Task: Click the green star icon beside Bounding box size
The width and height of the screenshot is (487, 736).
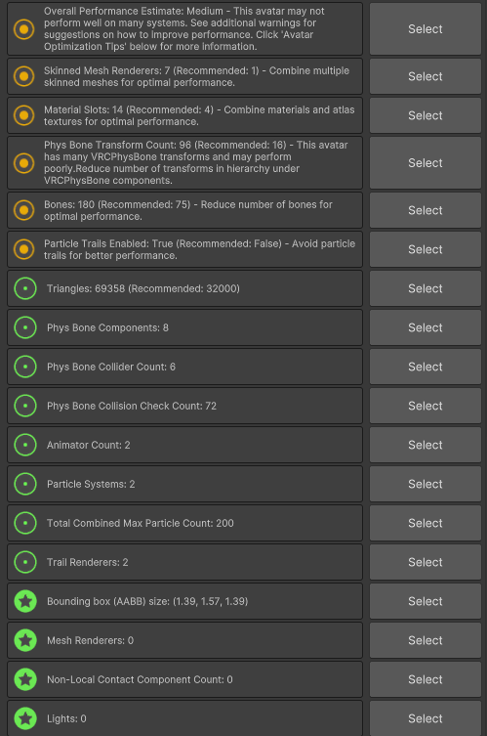Action: tap(25, 601)
